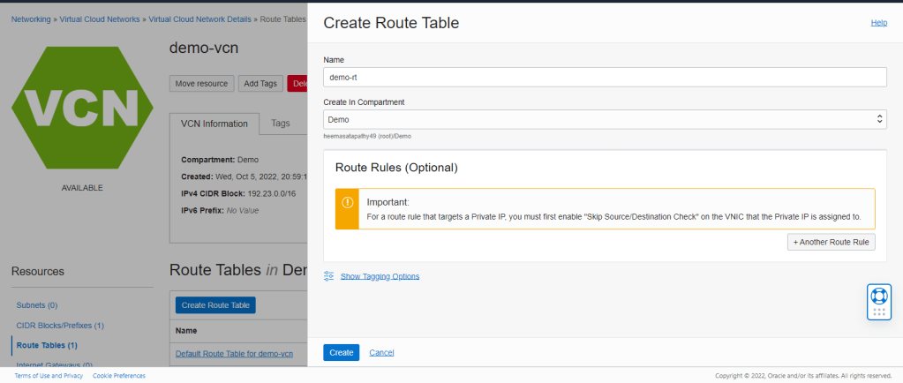Viewport: 903px width, 383px height.
Task: Select Subnets in Resources list
Action: (x=37, y=304)
